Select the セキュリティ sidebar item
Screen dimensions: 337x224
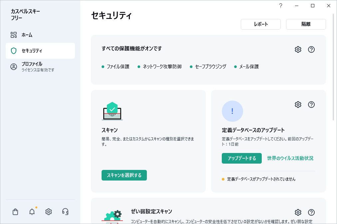coord(40,51)
